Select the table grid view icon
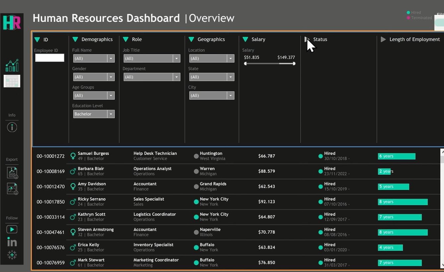 pyautogui.click(x=12, y=81)
